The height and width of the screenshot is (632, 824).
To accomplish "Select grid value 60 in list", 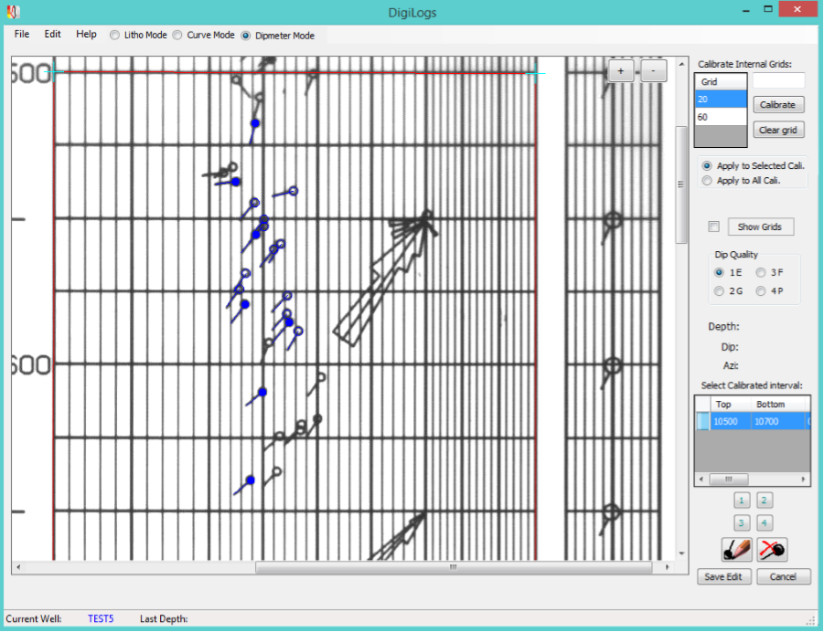I will (720, 117).
